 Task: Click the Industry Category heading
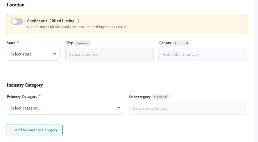click(x=25, y=85)
